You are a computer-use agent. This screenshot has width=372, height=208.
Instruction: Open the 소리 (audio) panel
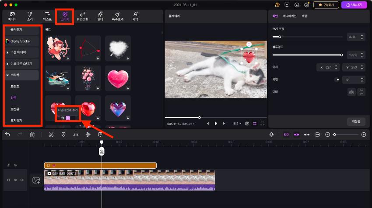(30, 16)
